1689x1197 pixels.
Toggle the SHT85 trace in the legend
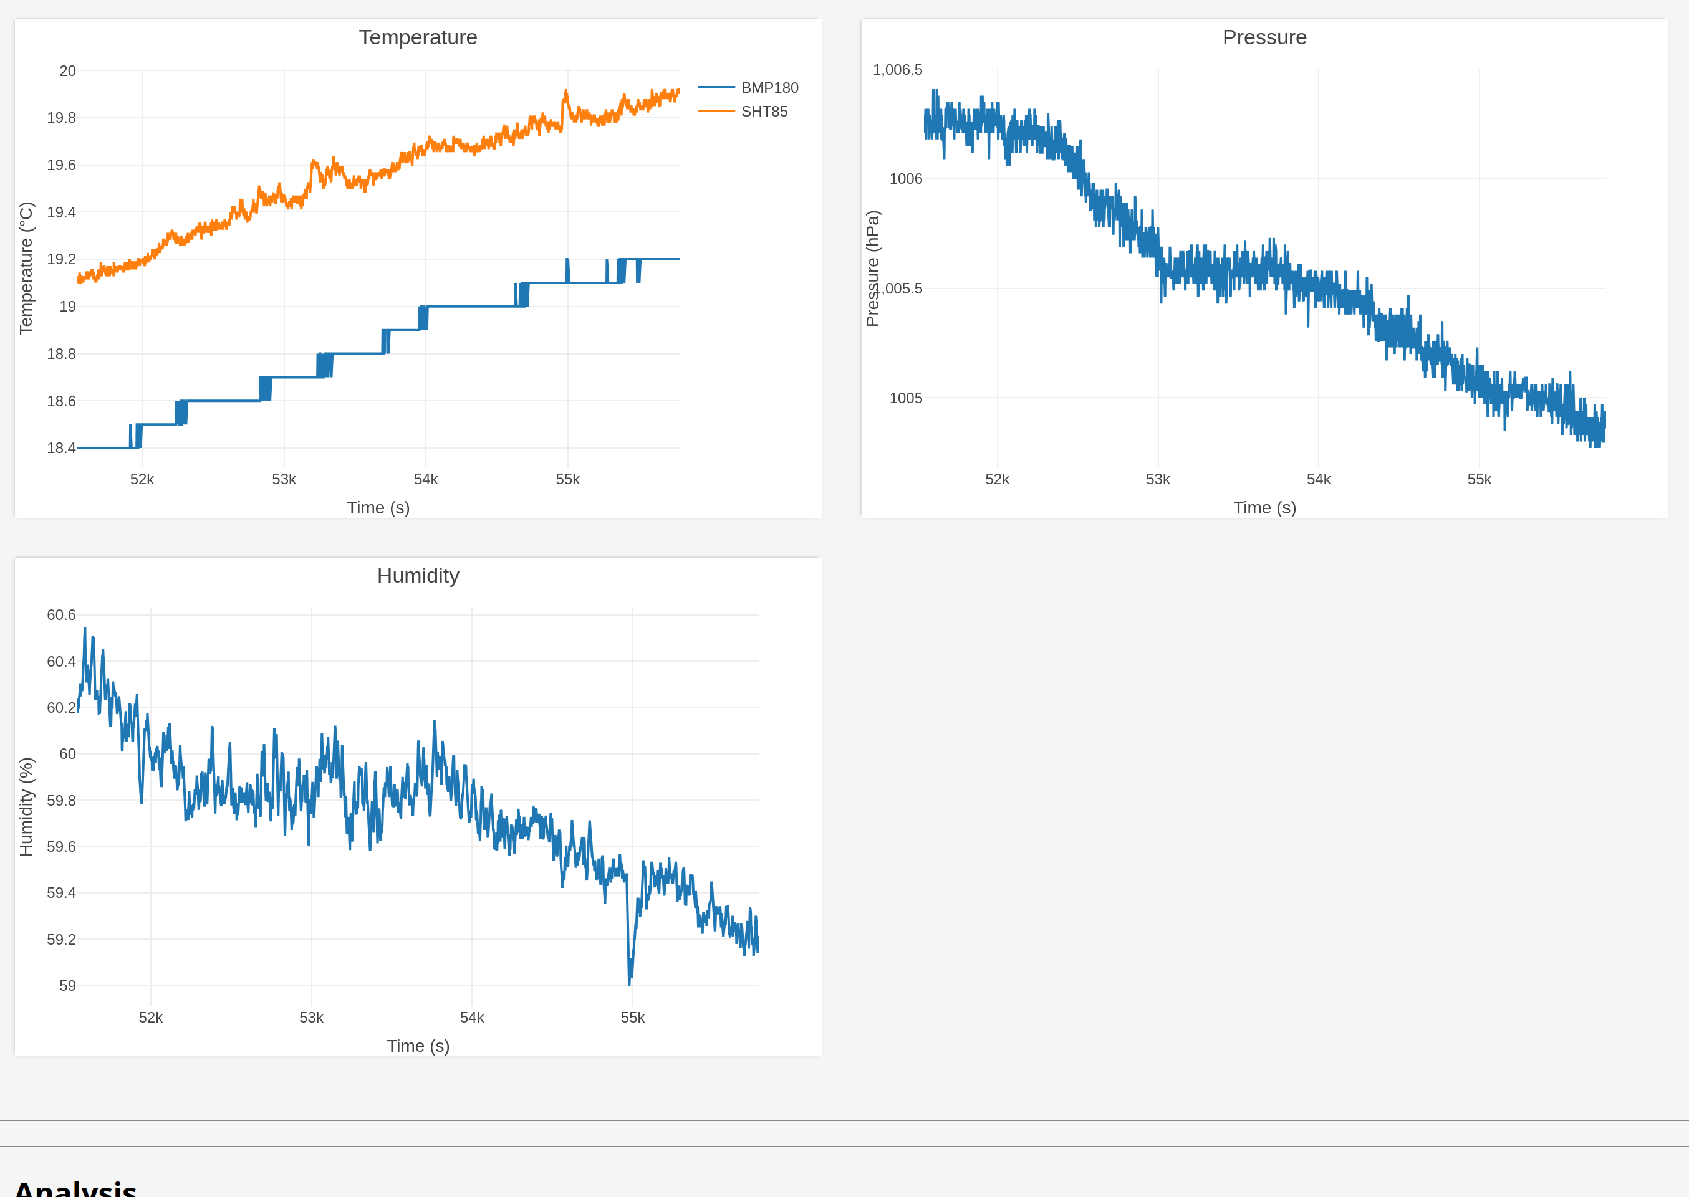(764, 112)
